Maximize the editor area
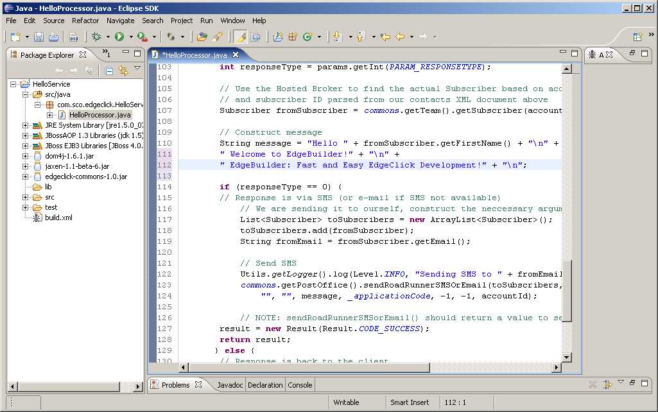The width and height of the screenshot is (658, 412). (x=575, y=53)
